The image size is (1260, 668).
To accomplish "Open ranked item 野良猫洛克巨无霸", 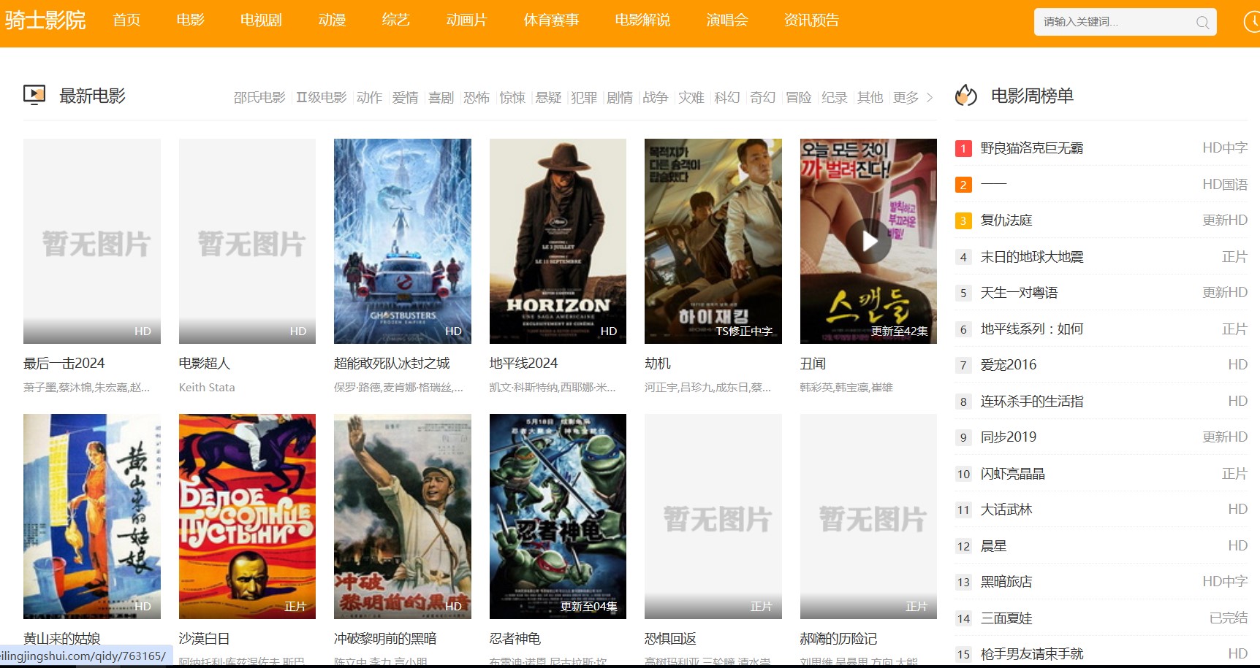I will [1031, 148].
